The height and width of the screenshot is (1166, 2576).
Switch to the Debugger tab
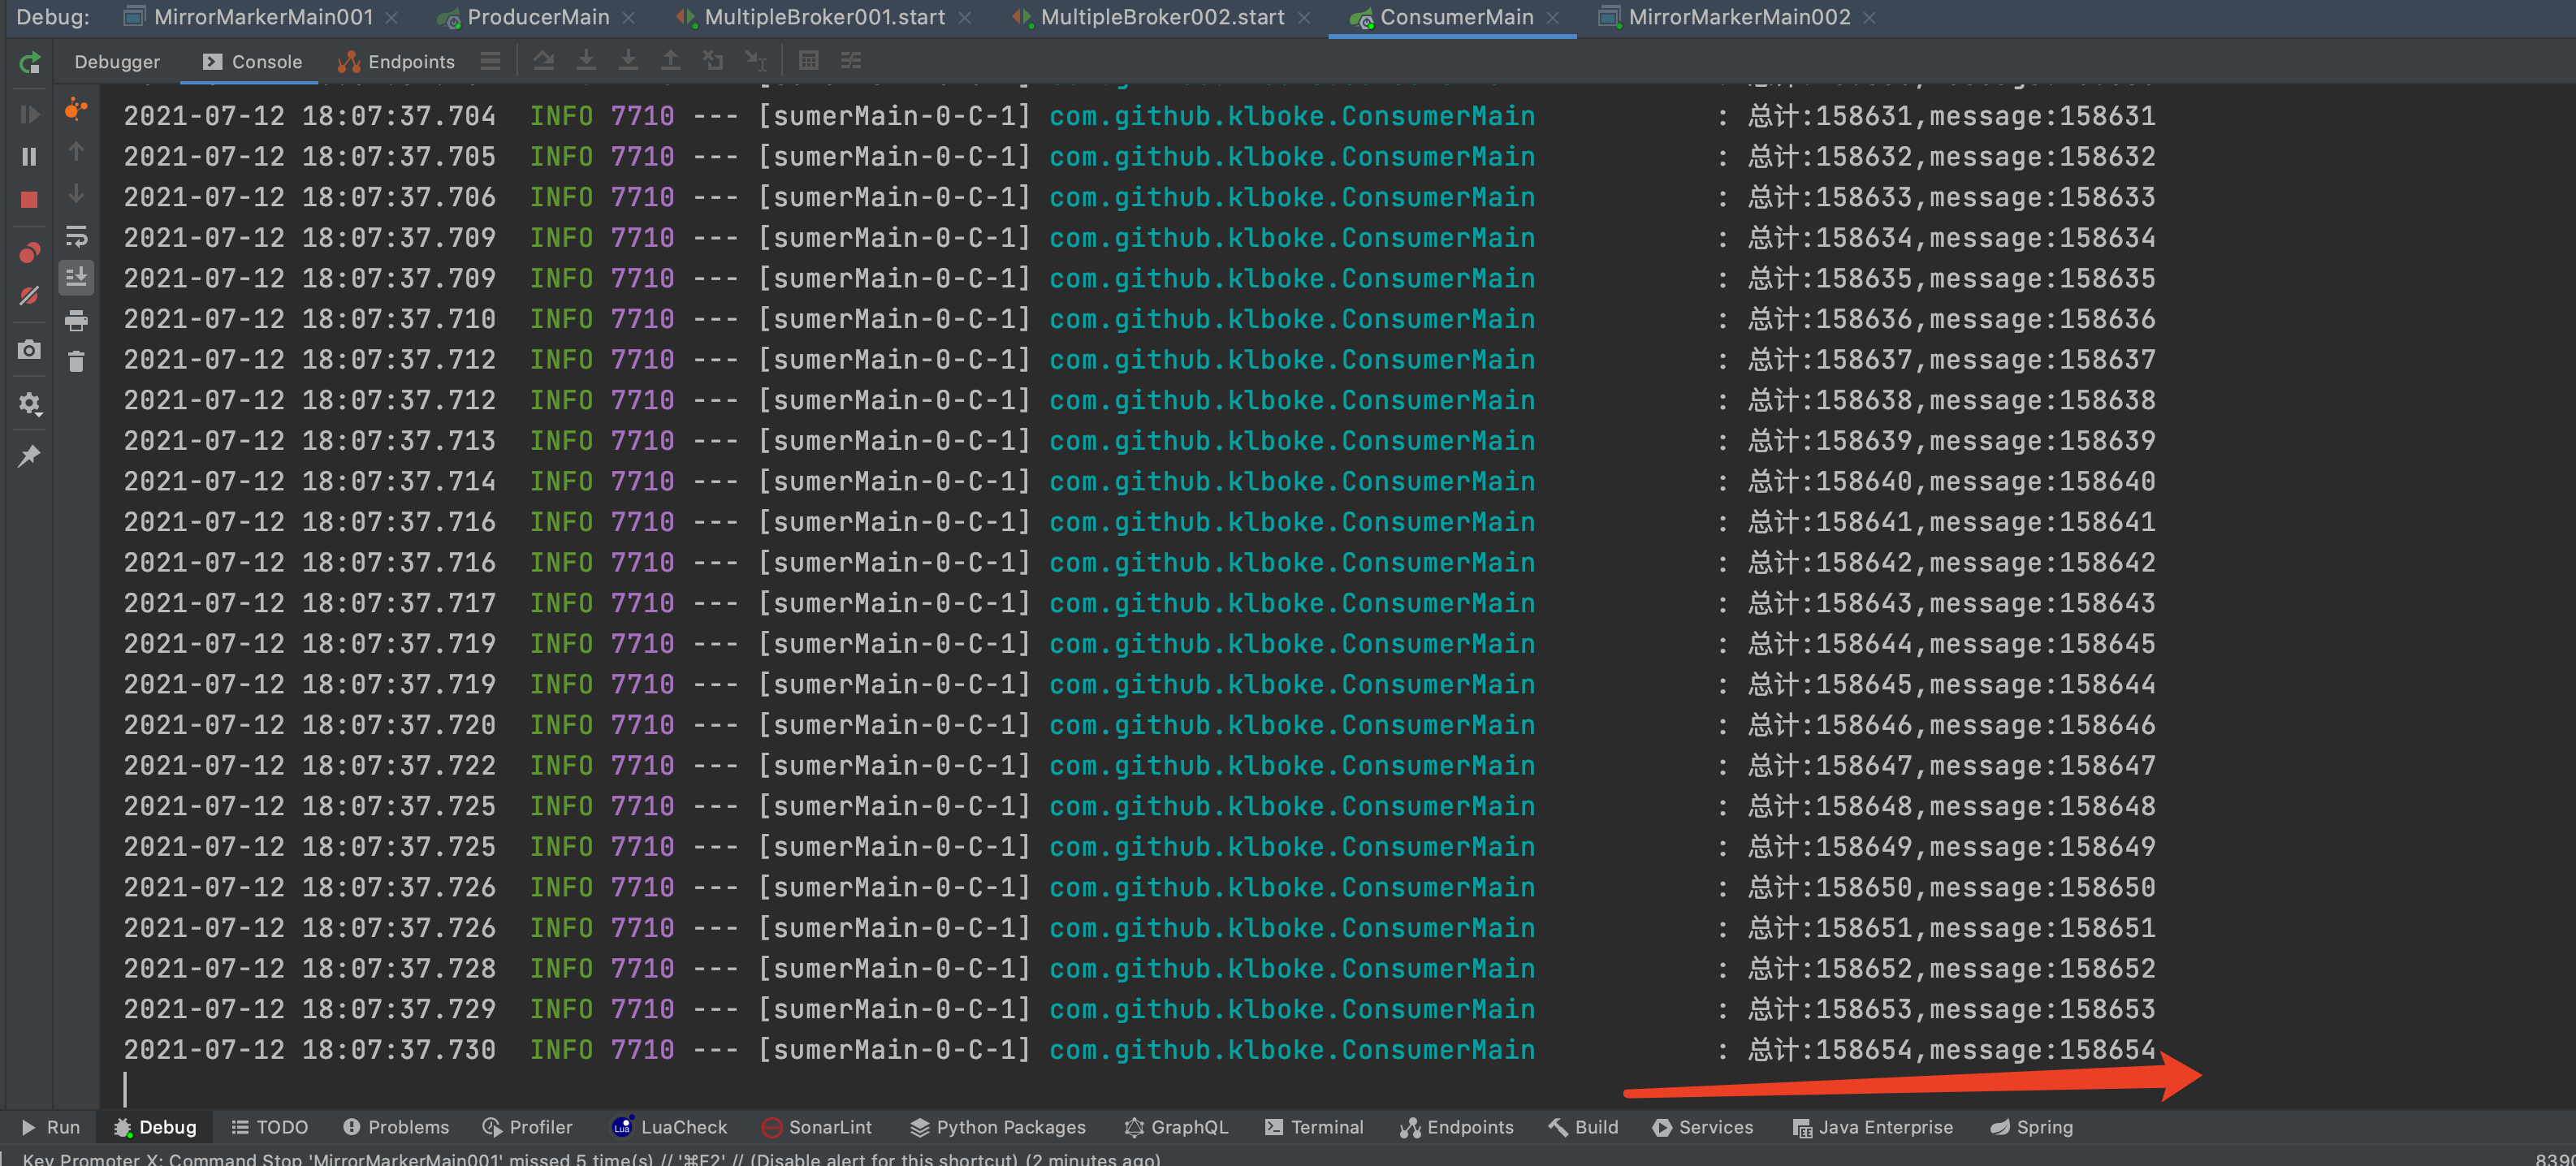tap(117, 62)
